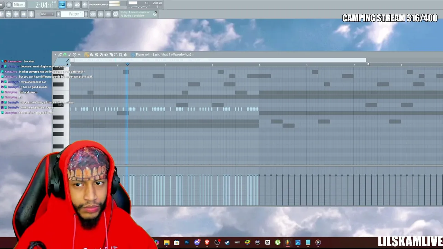Screen dimensions: 443x249
Task: Open Discord from the taskbar
Action: [x=197, y=242]
